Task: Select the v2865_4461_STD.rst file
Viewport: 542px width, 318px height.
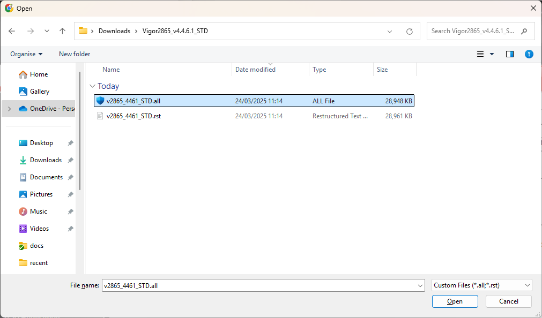Action: 133,116
